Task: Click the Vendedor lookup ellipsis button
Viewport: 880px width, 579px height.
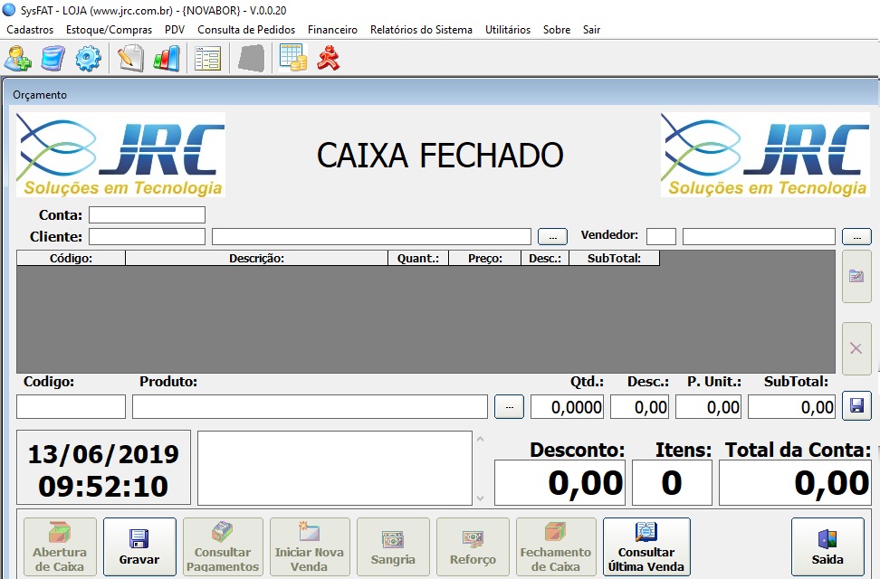Action: tap(857, 237)
